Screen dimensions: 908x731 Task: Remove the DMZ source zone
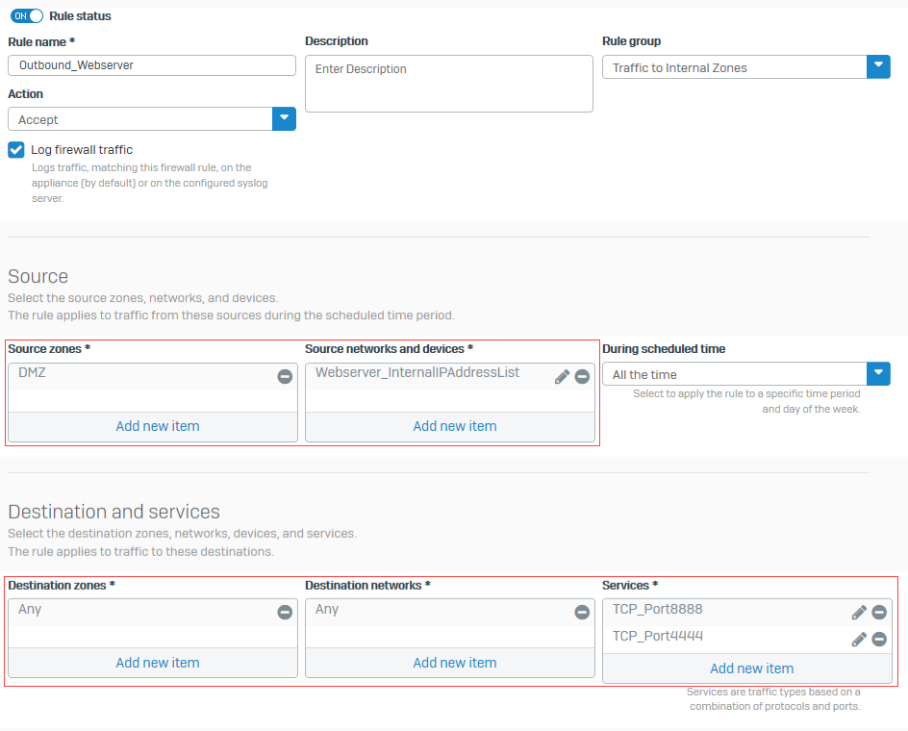[x=285, y=377]
